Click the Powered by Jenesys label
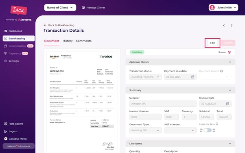Viewport: 245px width, 153px height. click(x=18, y=20)
